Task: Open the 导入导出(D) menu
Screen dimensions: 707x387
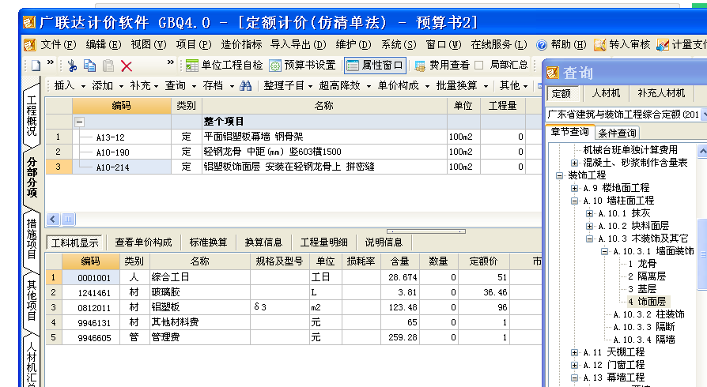Action: (x=298, y=44)
